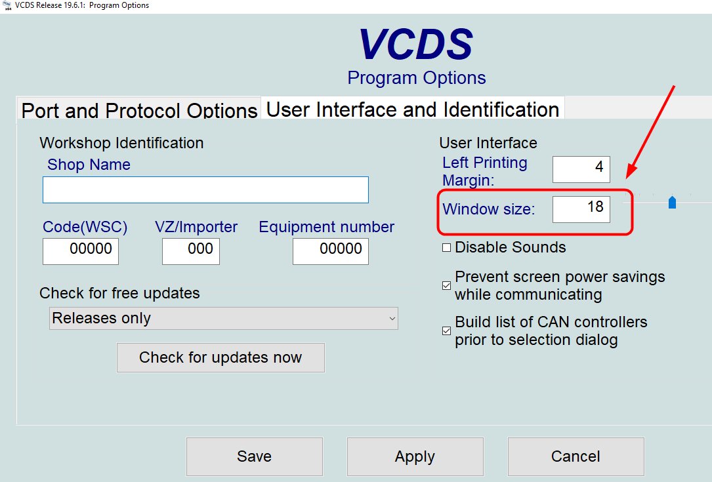Click the large VCDS heading text
This screenshot has height=482, width=712.
pyautogui.click(x=416, y=46)
